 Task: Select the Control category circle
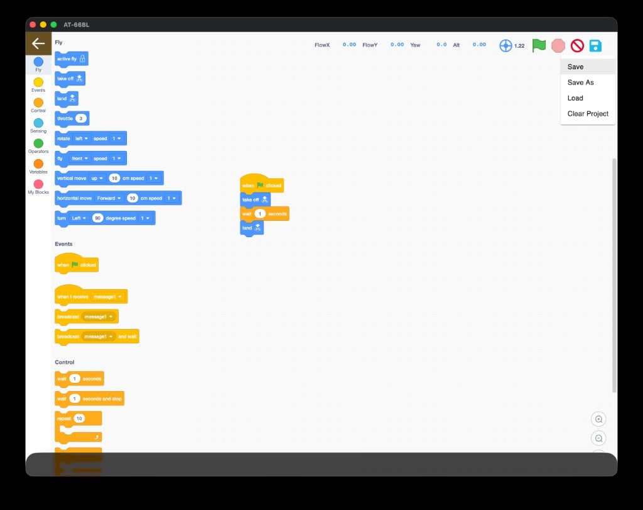(x=38, y=103)
